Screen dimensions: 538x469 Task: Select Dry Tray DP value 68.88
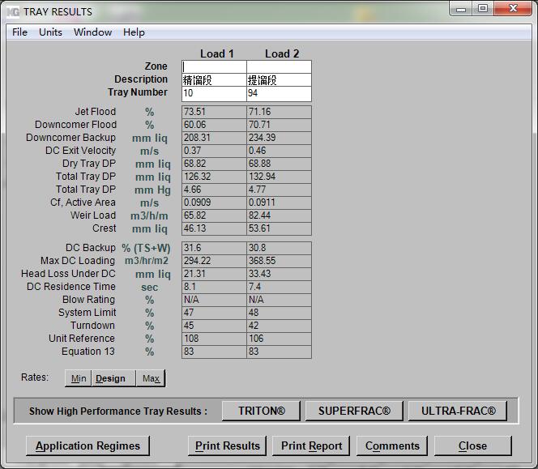coord(279,164)
